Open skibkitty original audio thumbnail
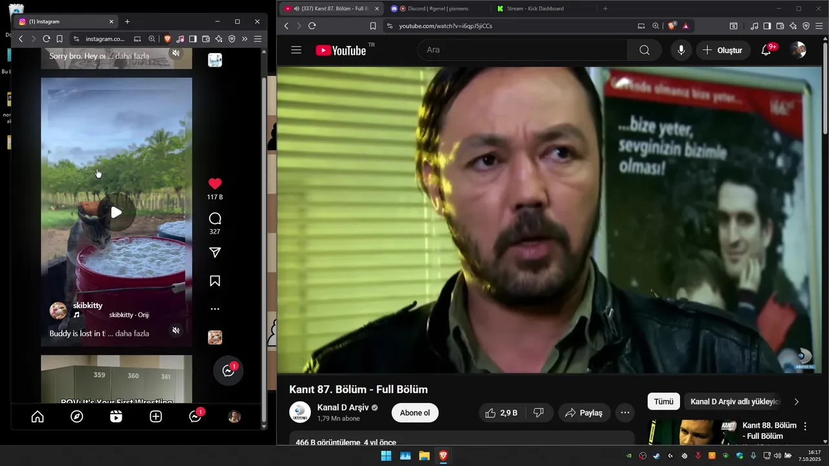 (215, 337)
